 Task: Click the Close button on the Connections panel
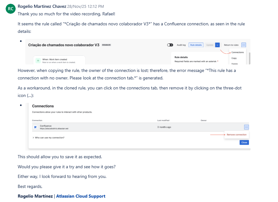tap(245, 142)
